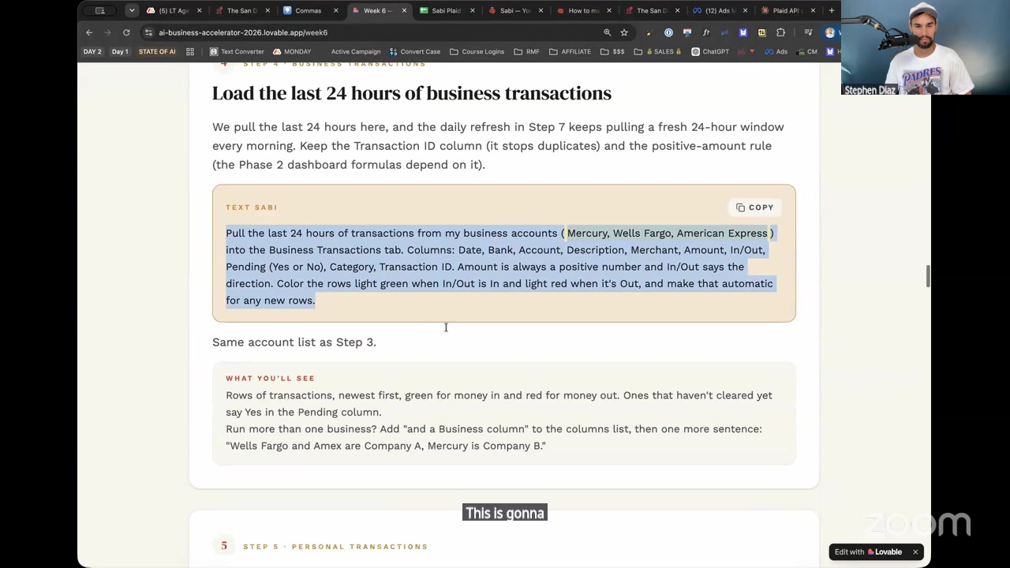1010x568 pixels.
Task: Open the zoom magnifier icon in address bar
Action: point(607,32)
